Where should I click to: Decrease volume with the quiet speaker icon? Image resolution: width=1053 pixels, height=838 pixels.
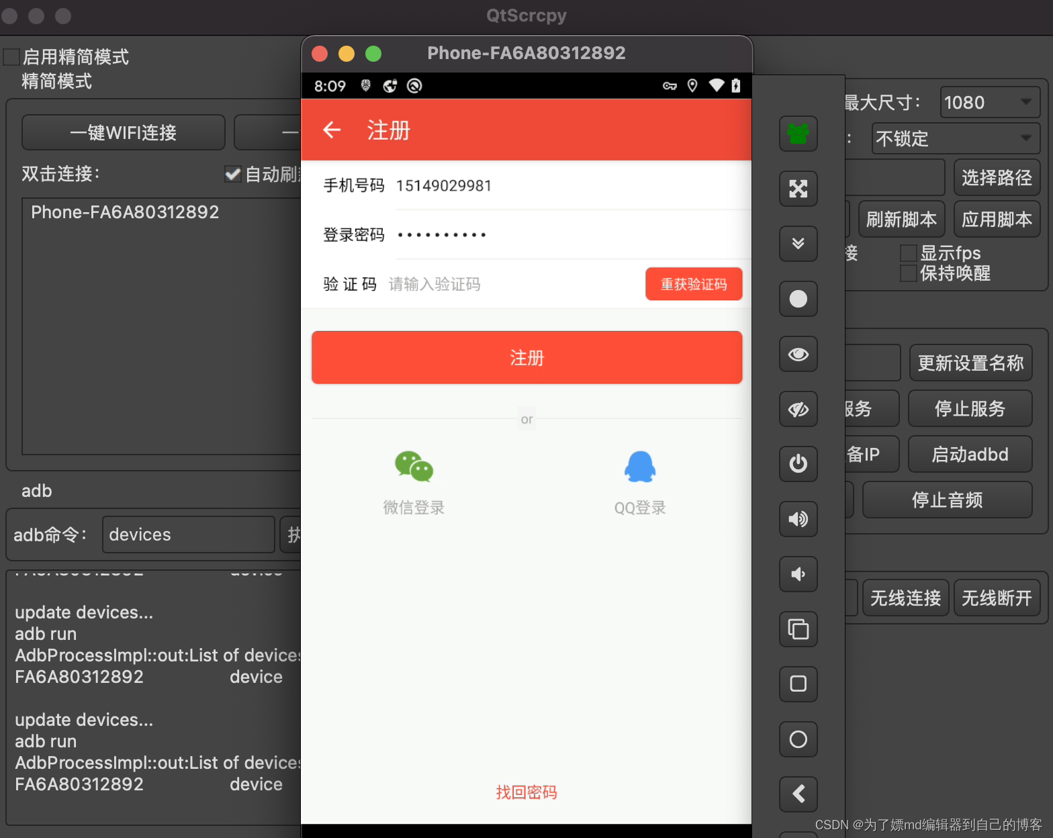click(x=798, y=574)
